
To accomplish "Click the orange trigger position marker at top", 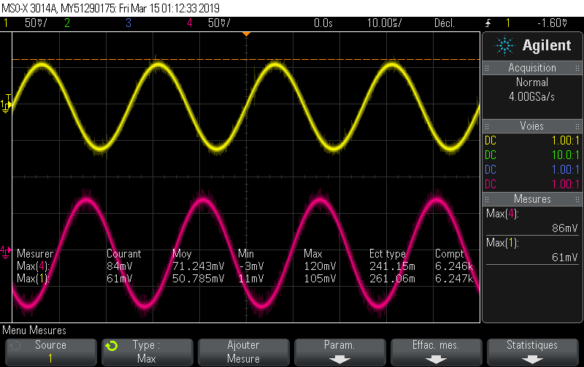I will click(x=246, y=34).
